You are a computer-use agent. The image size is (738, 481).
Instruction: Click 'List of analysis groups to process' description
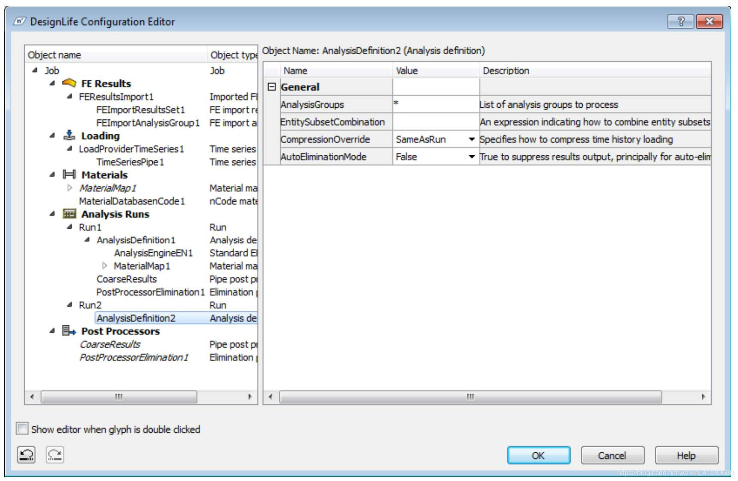549,104
